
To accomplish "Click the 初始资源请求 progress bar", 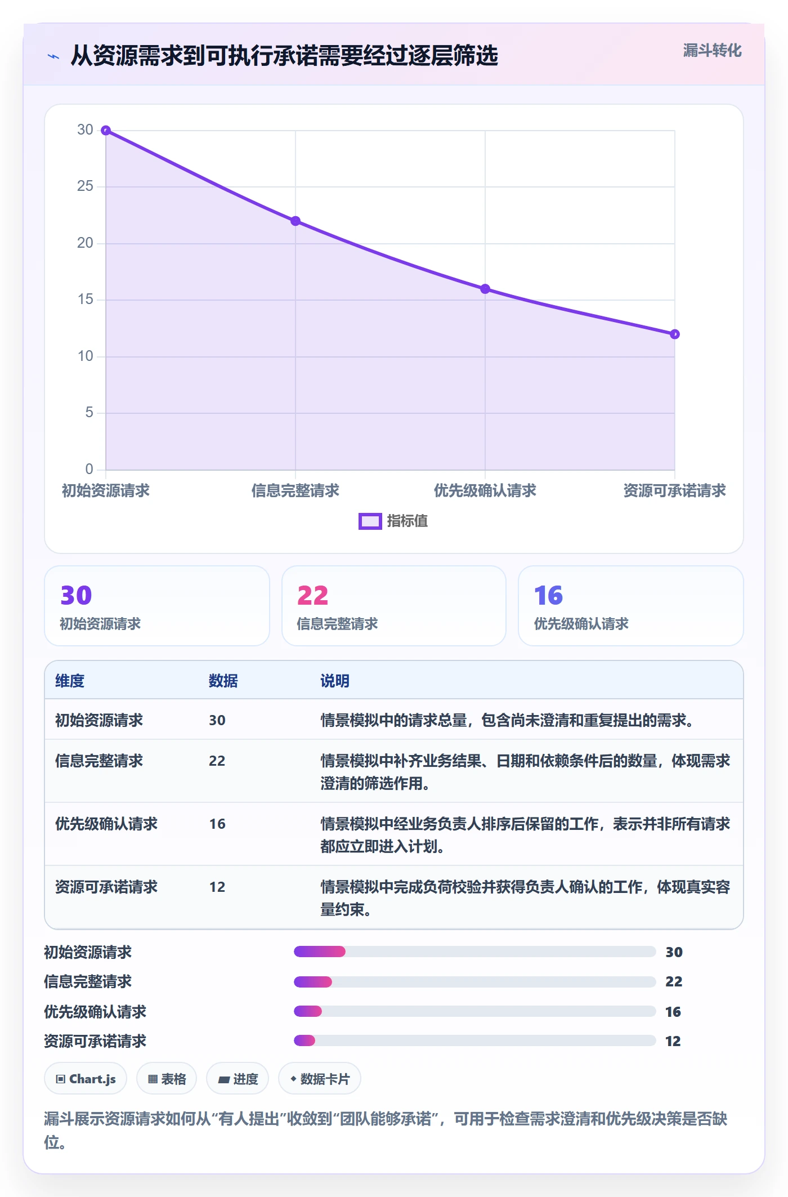I will (x=474, y=952).
